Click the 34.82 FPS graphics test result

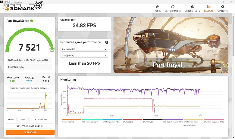point(84,26)
